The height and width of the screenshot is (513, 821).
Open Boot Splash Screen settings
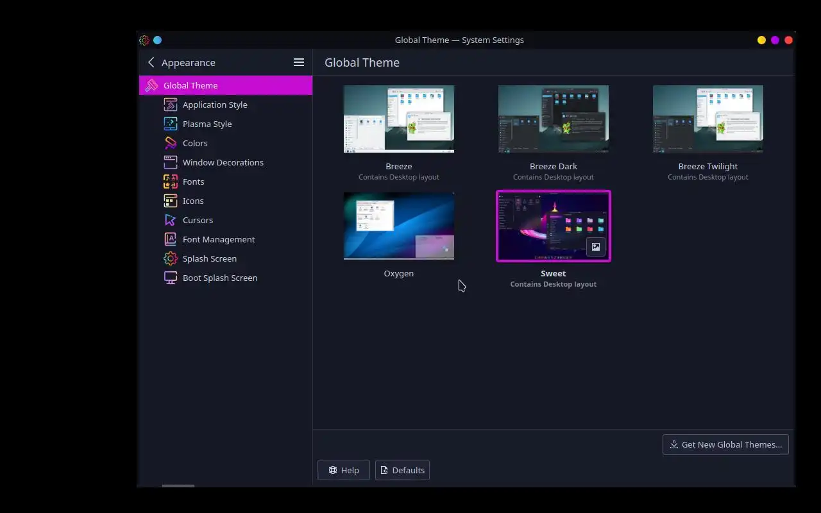click(226, 278)
